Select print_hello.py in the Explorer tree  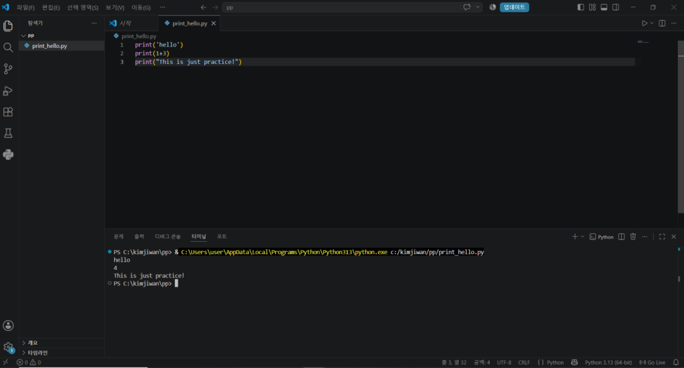click(61, 46)
